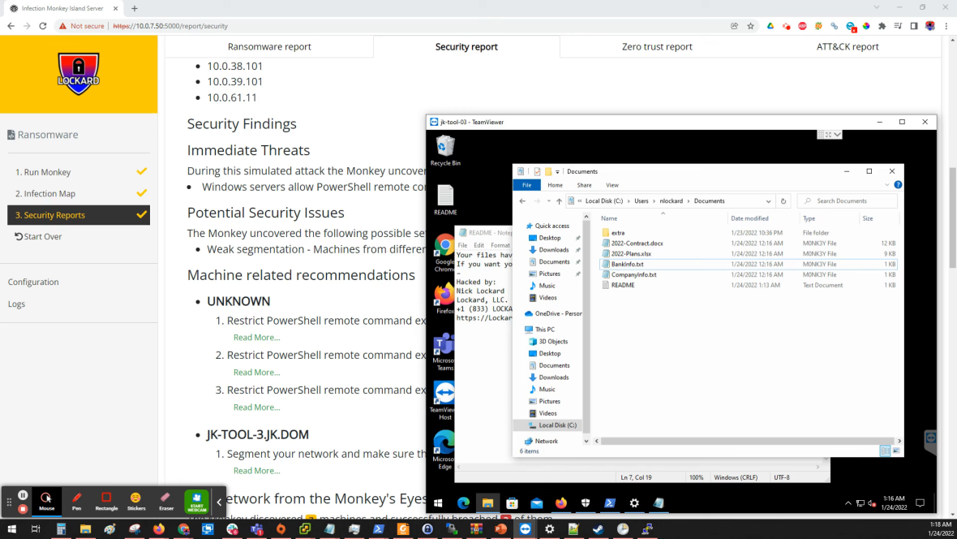Sort files by Date modified column
The width and height of the screenshot is (957, 539).
coord(749,218)
